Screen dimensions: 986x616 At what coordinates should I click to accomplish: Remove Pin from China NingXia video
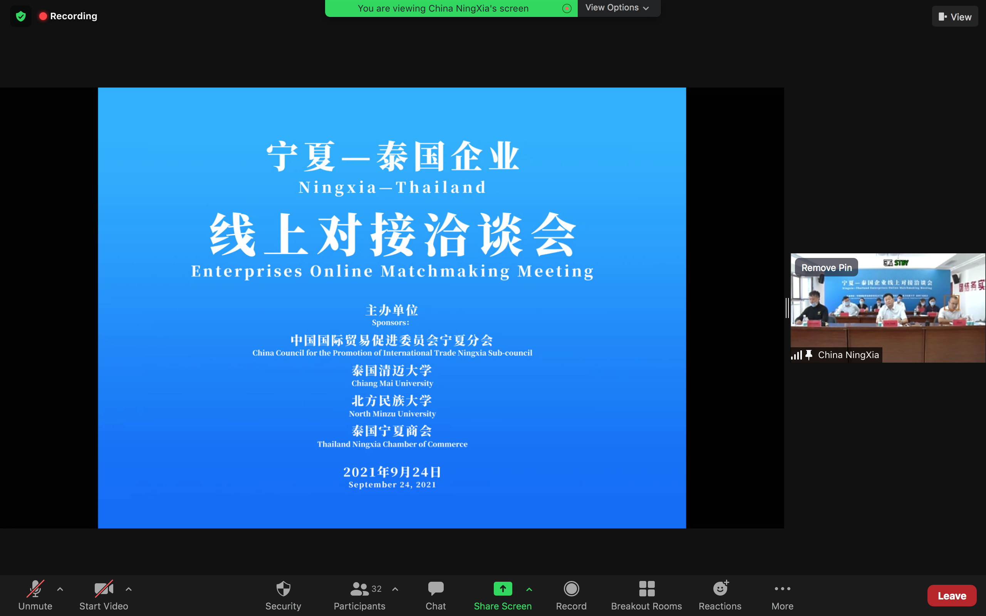coord(826,268)
